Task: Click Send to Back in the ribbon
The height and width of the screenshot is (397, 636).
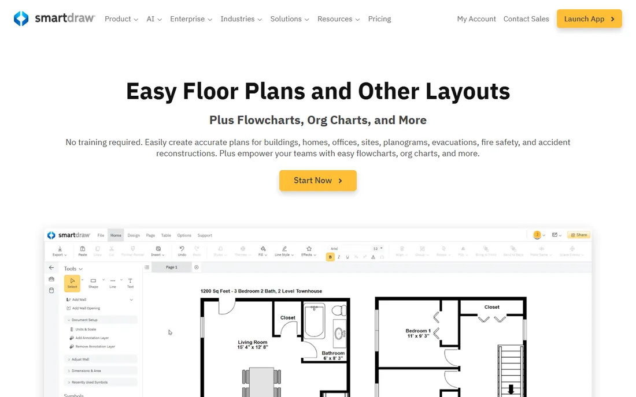Action: click(x=513, y=252)
